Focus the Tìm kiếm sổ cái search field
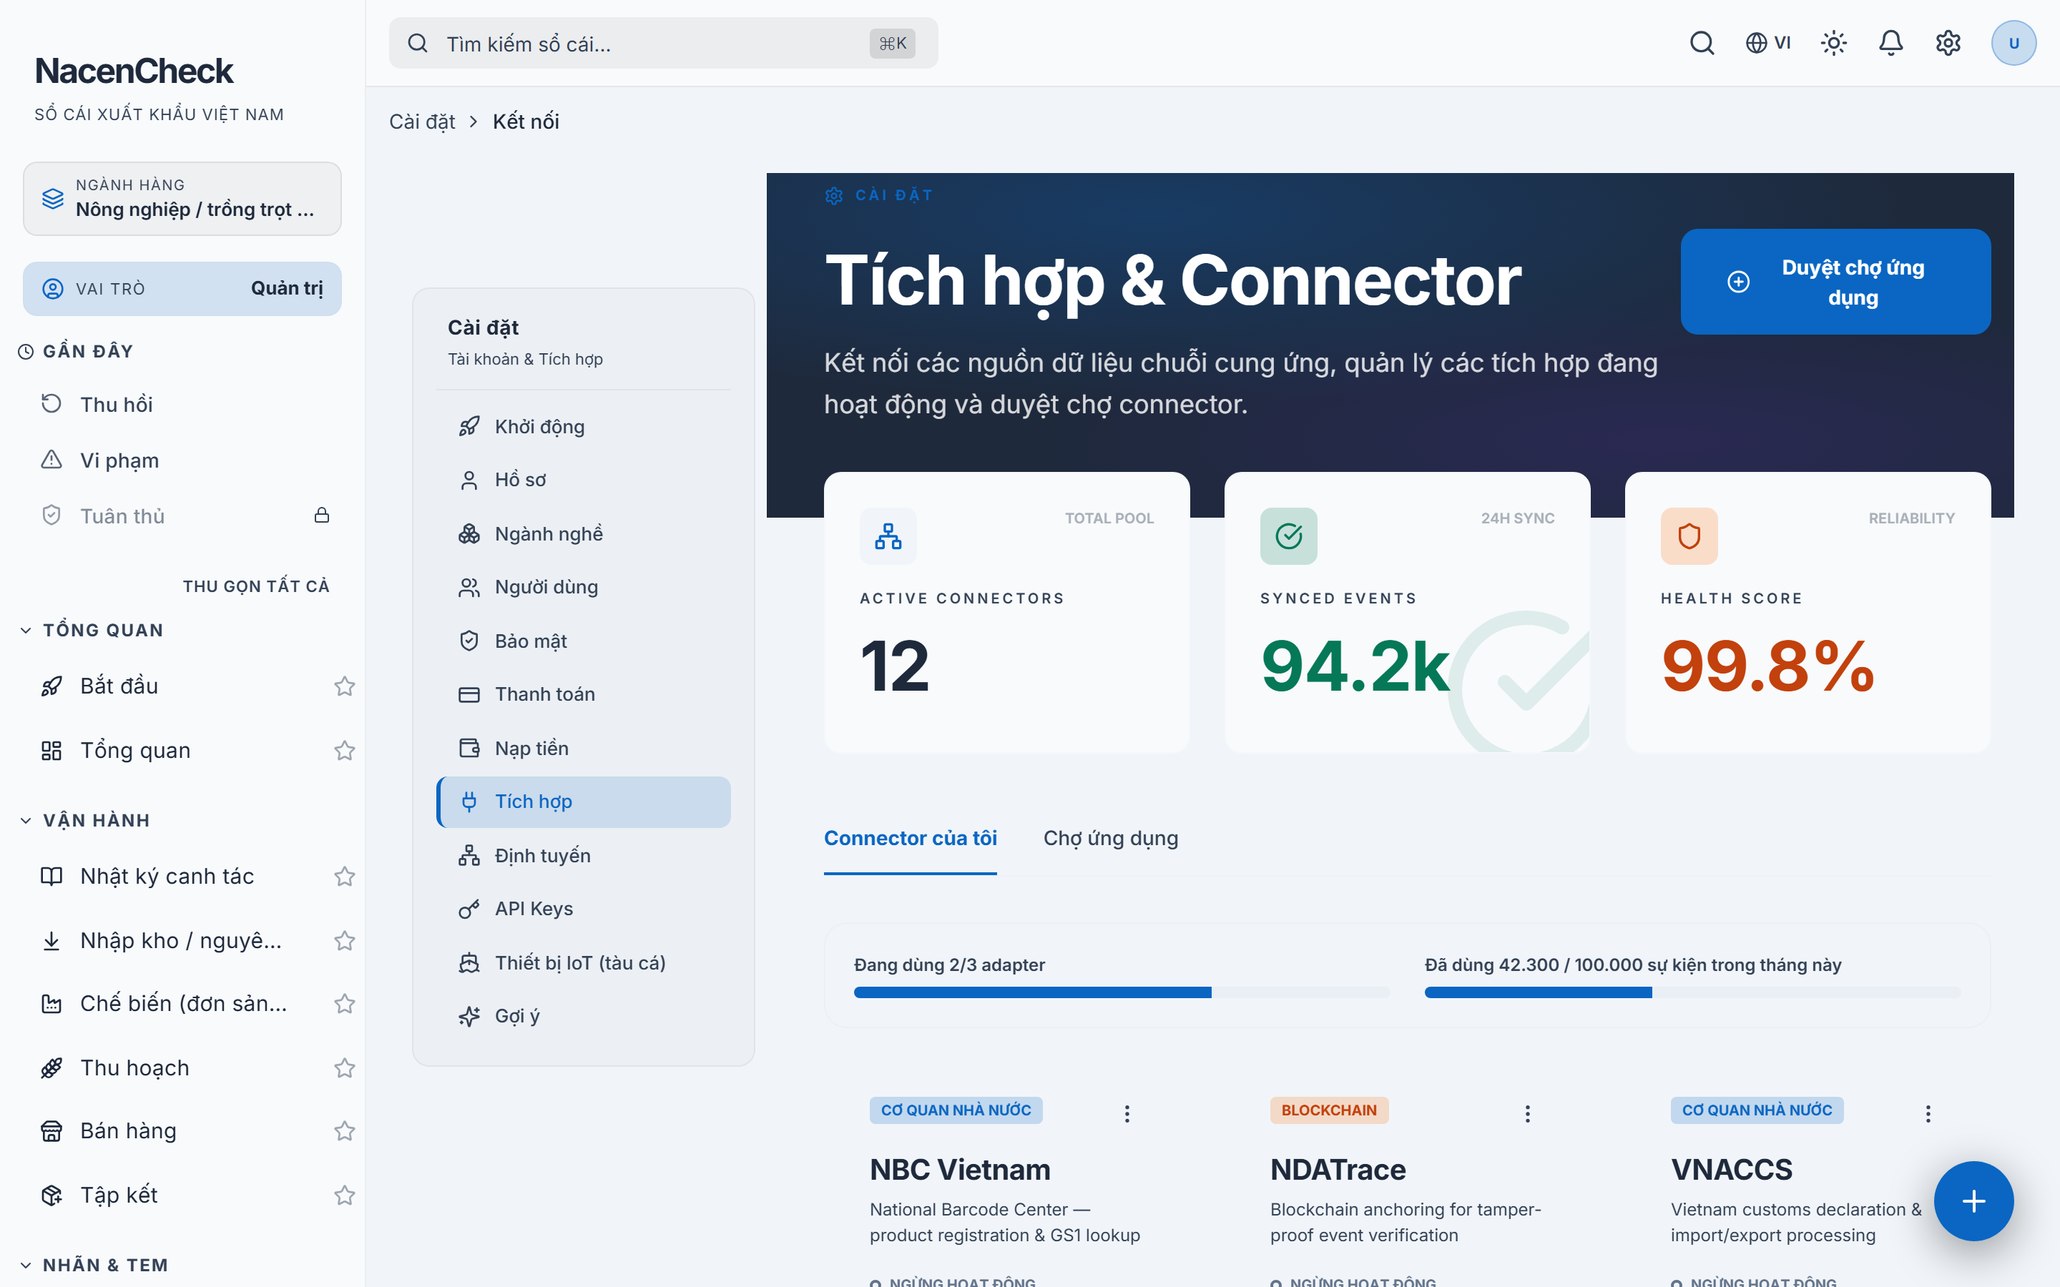Viewport: 2060px width, 1287px height. 663,44
